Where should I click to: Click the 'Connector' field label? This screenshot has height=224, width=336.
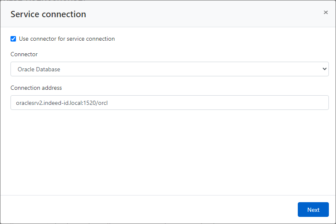(24, 54)
